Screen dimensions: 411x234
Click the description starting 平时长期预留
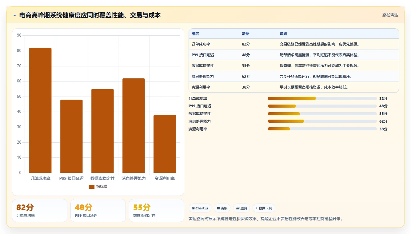click(314, 87)
